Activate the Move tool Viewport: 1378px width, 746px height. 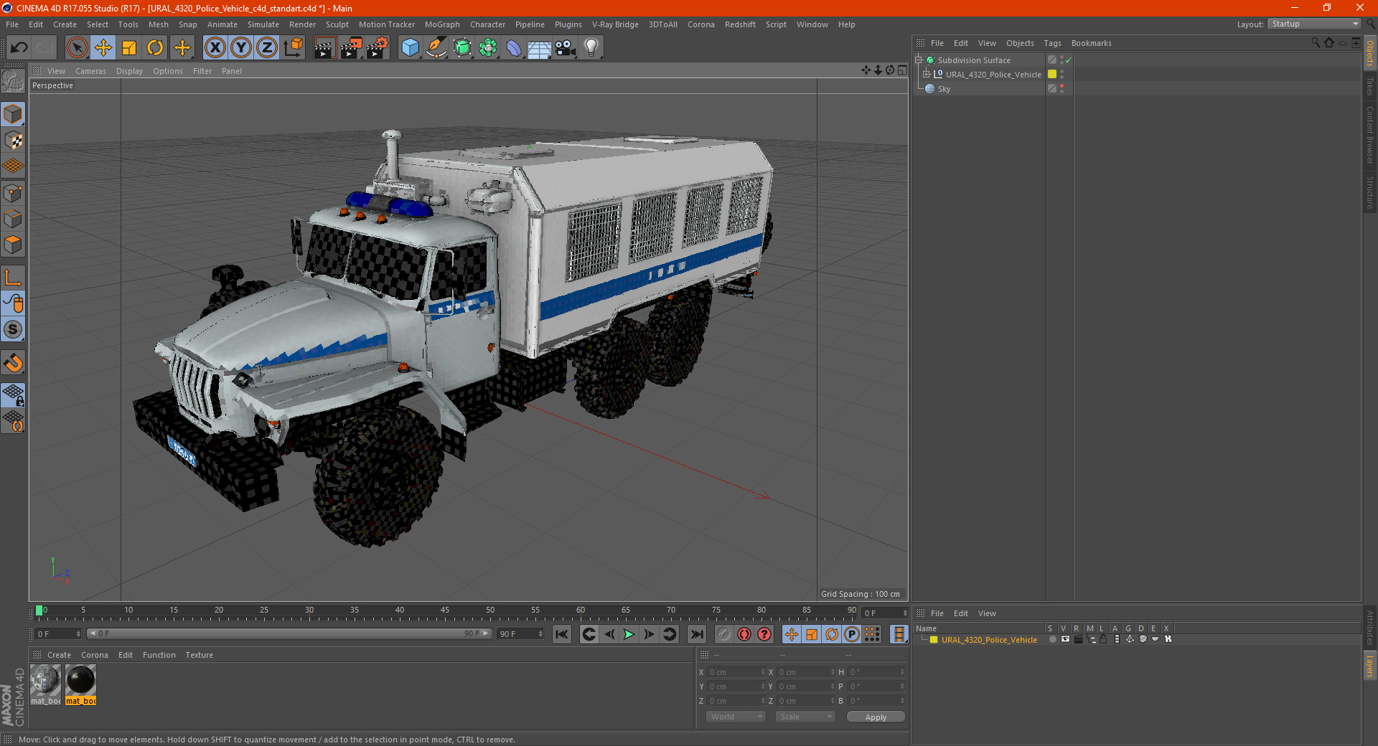click(x=103, y=48)
